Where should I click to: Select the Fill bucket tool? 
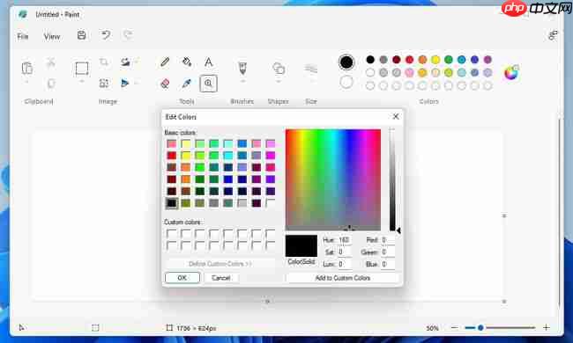[x=187, y=62]
